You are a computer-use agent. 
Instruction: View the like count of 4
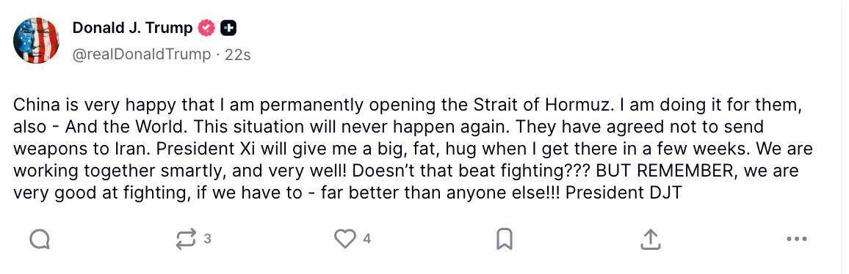[366, 238]
